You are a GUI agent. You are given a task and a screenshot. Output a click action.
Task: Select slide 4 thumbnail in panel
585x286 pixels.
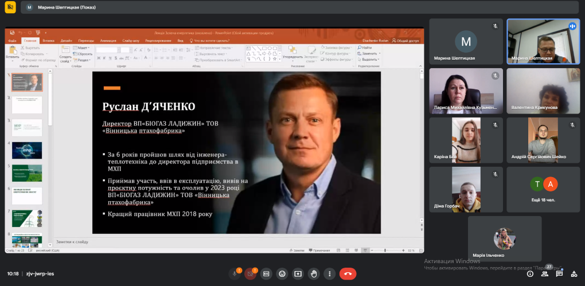27,150
